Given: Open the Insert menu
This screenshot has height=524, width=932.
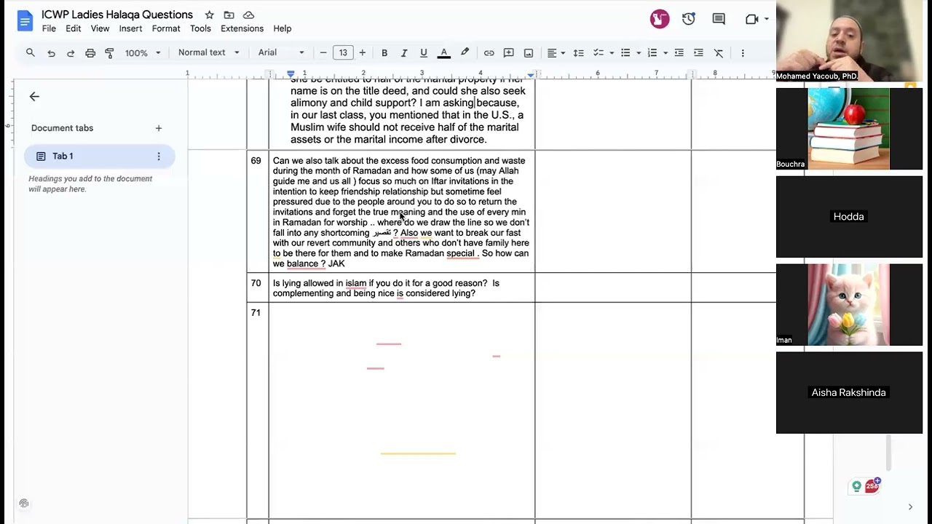Looking at the screenshot, I should click(x=131, y=28).
